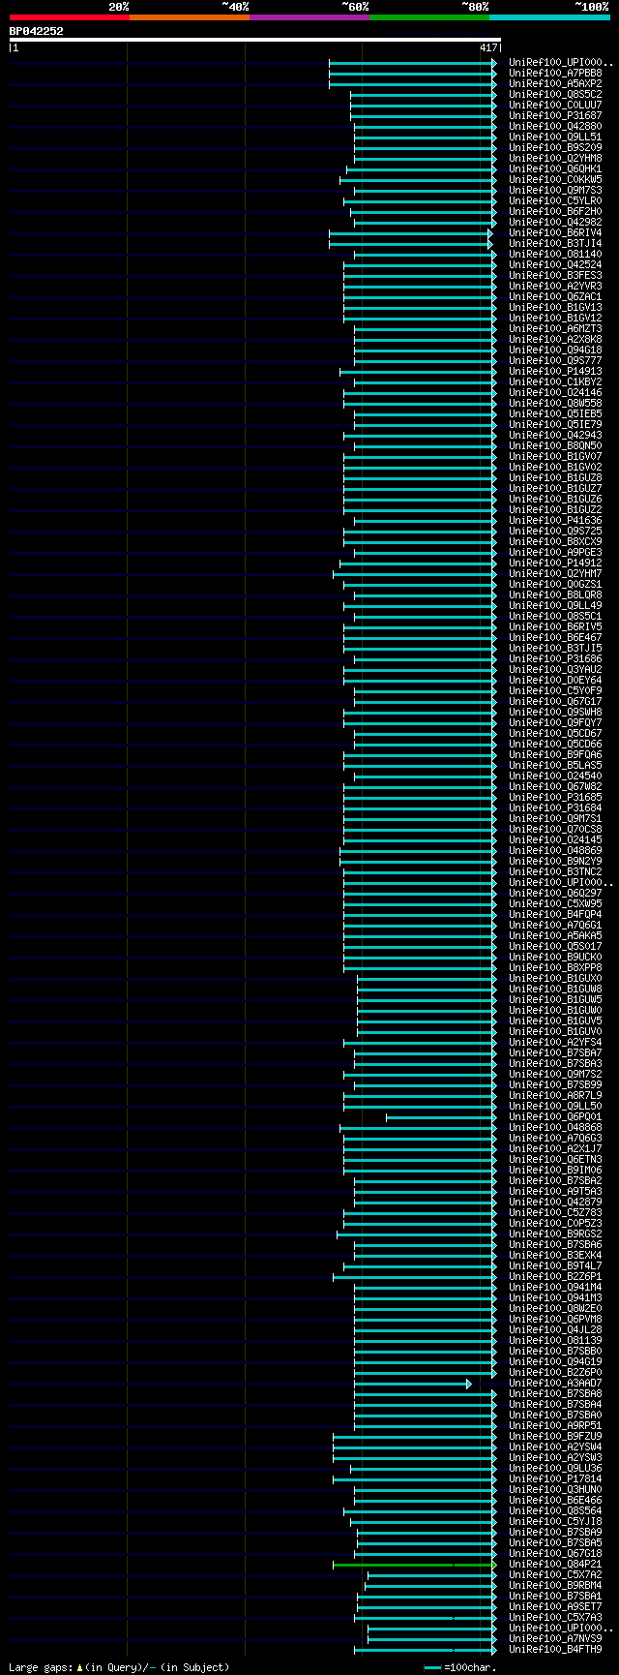This screenshot has height=1675, width=619.
Task: Select the UniRef100_C5YJI8 label
Action: pos(555,1521)
